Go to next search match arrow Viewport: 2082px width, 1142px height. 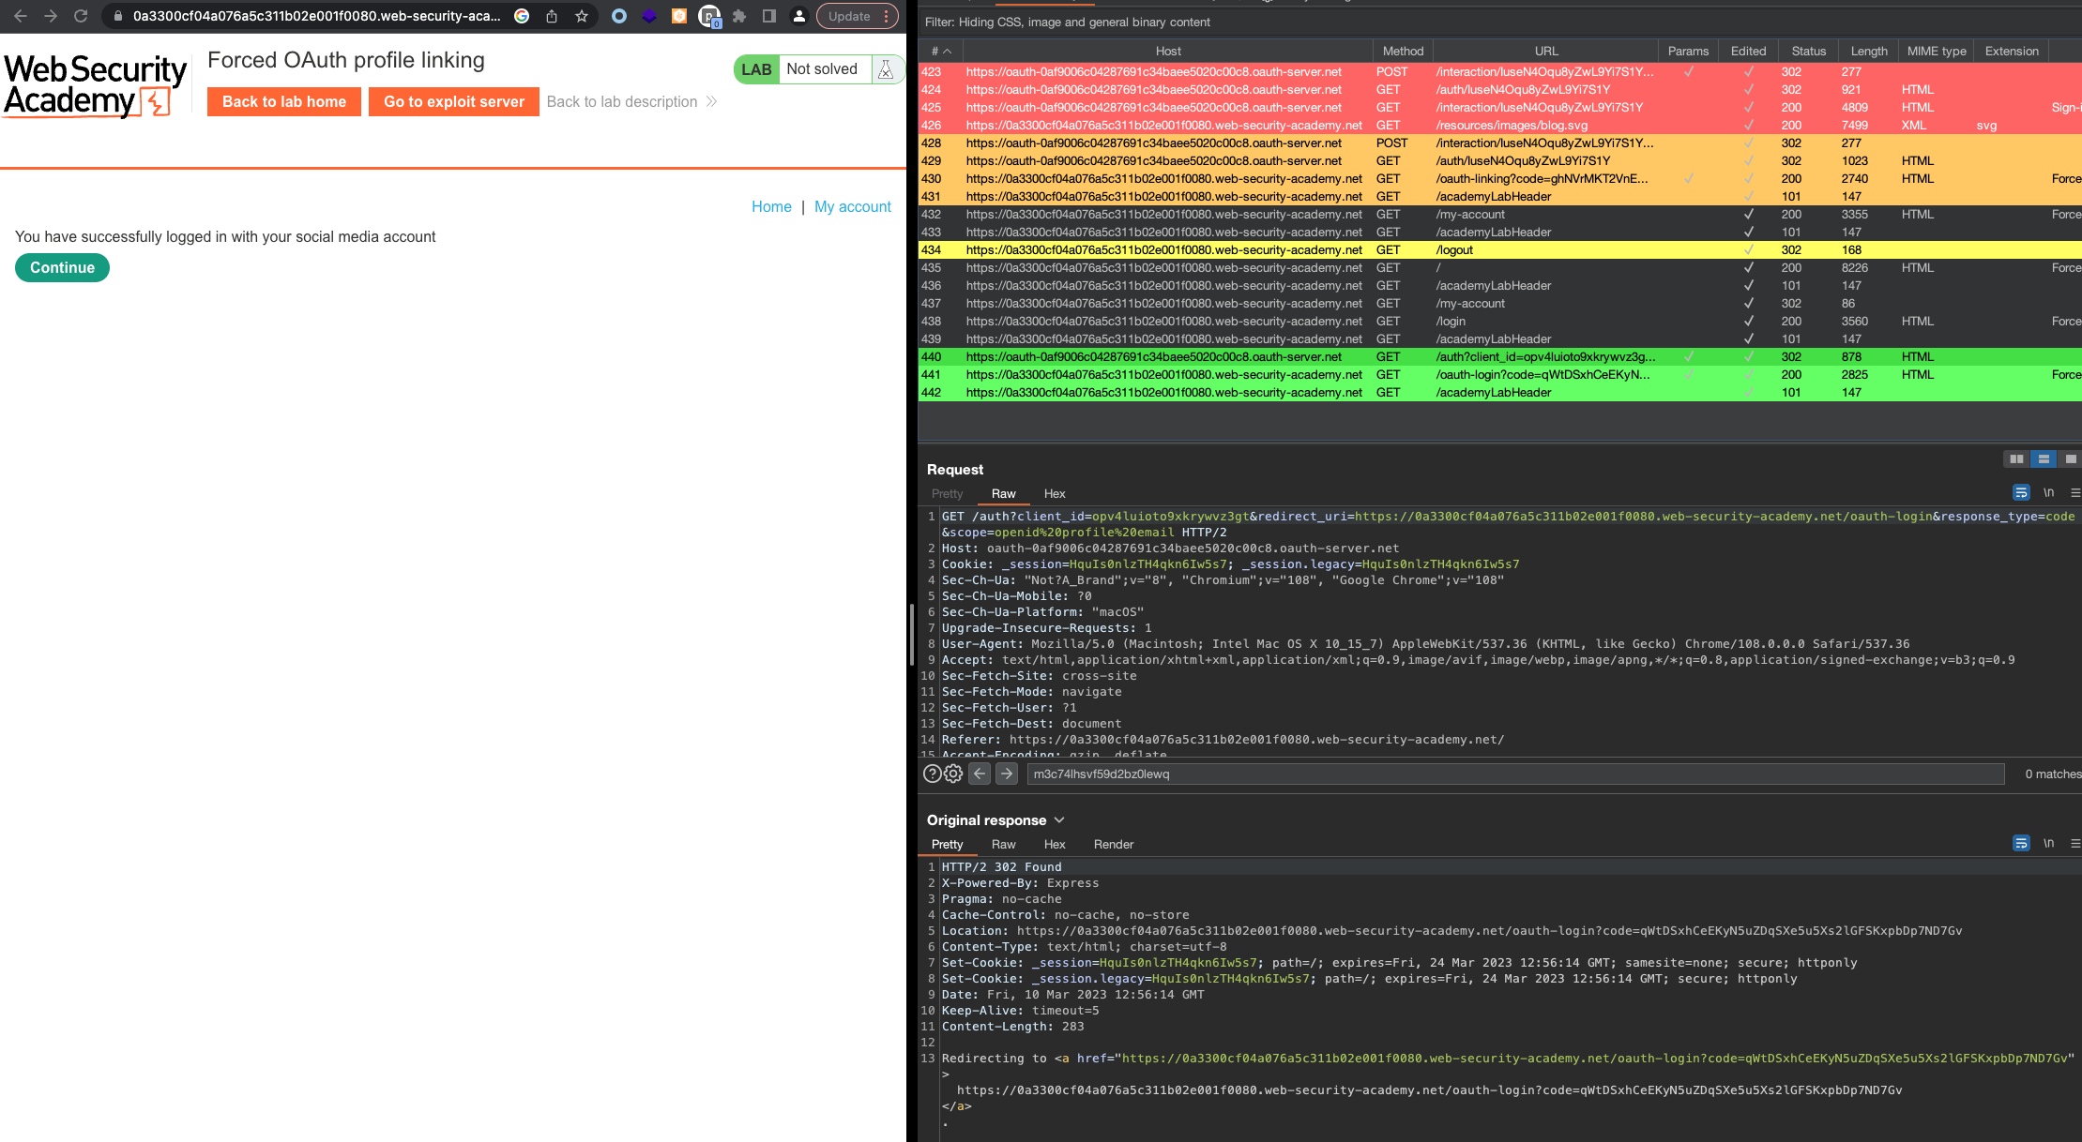(1007, 774)
